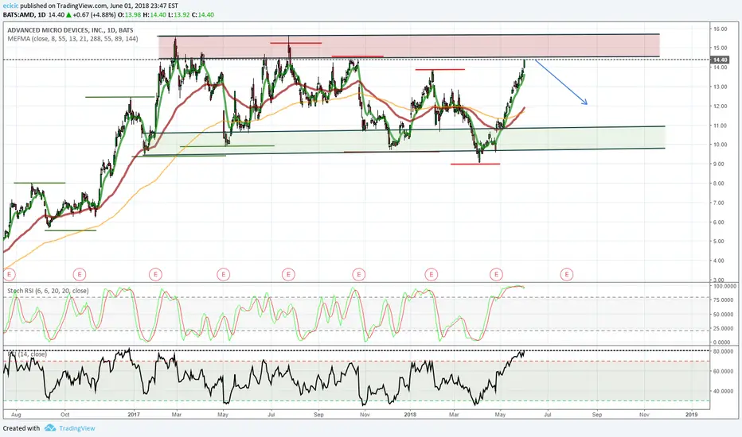The width and height of the screenshot is (742, 437).
Task: Click the earnings E marker after the 2018 label
Action: click(x=431, y=274)
